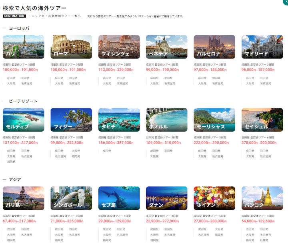Click the タヒチ resort image

click(x=119, y=120)
